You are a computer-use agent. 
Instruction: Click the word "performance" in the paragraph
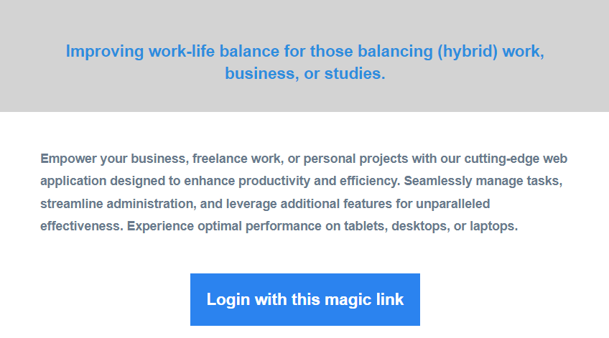click(281, 227)
